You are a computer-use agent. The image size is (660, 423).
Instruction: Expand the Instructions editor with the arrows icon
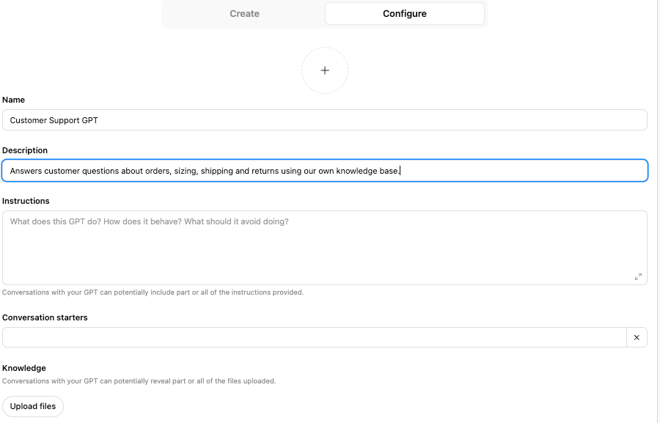pos(638,276)
